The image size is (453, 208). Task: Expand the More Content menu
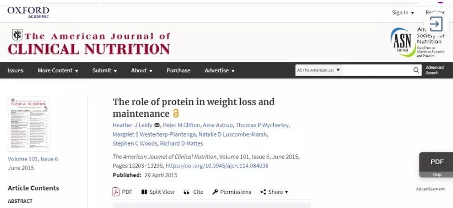58,71
